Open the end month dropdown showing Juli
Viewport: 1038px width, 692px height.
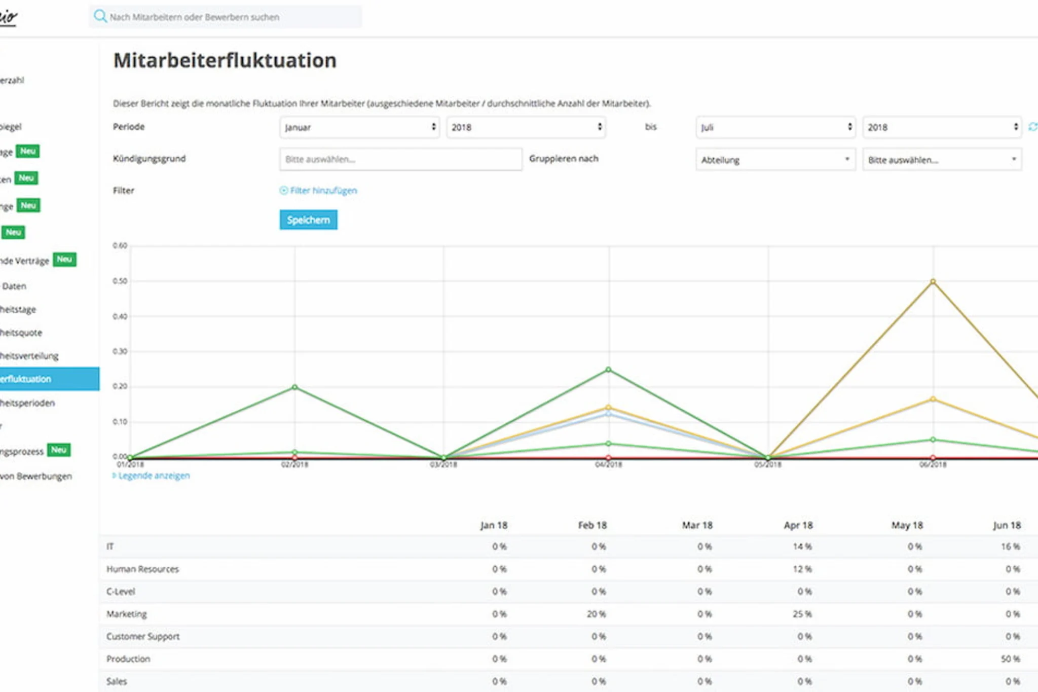[x=775, y=127]
